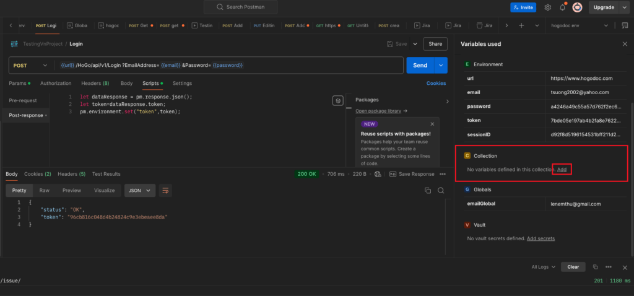The width and height of the screenshot is (634, 296).
Task: Switch response view to Raw
Action: (x=45, y=191)
